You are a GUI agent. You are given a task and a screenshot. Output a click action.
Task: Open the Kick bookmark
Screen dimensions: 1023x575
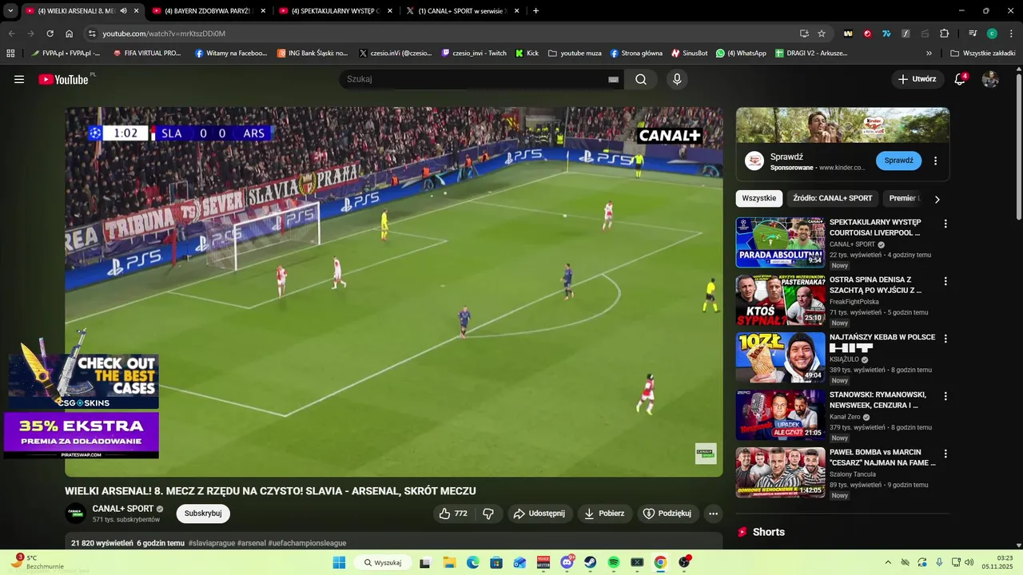click(x=527, y=54)
